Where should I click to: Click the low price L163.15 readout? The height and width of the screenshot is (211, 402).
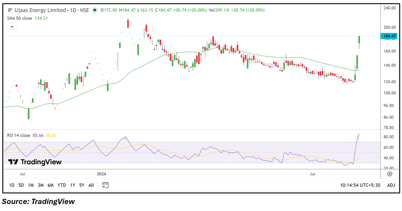pos(145,10)
